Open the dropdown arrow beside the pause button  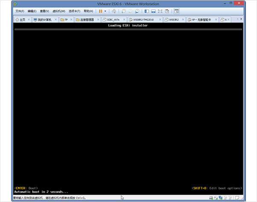click(x=105, y=11)
